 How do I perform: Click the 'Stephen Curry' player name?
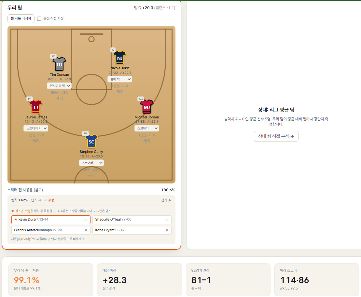click(x=91, y=152)
